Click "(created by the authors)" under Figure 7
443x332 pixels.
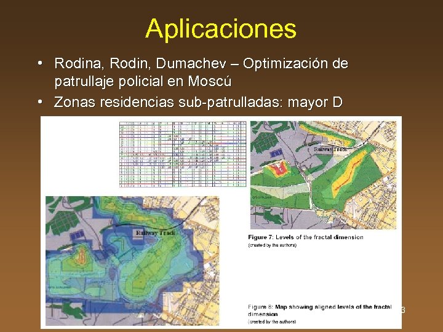click(272, 245)
